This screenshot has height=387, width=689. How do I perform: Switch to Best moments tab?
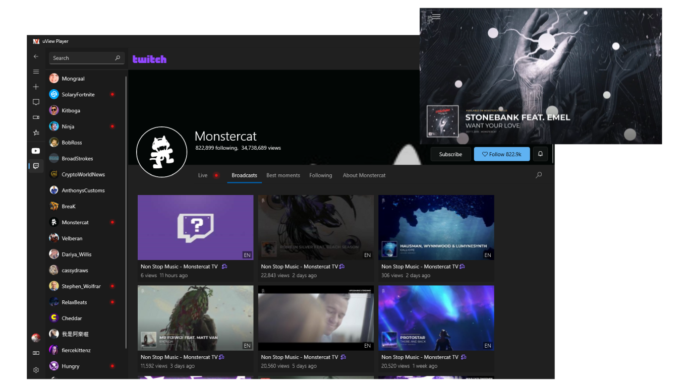(x=283, y=175)
